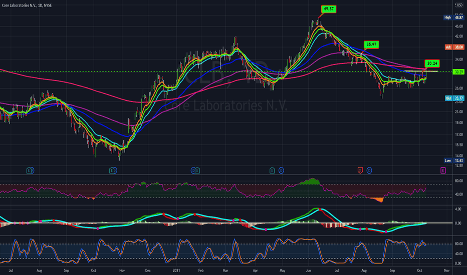This screenshot has height=275, width=467.
Task: Click the green 30.29 last price label
Action: tap(458, 72)
